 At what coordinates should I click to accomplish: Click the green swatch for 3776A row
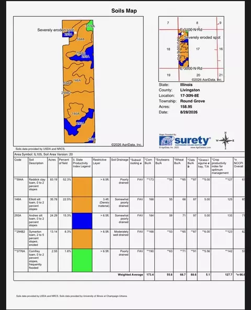82,260
